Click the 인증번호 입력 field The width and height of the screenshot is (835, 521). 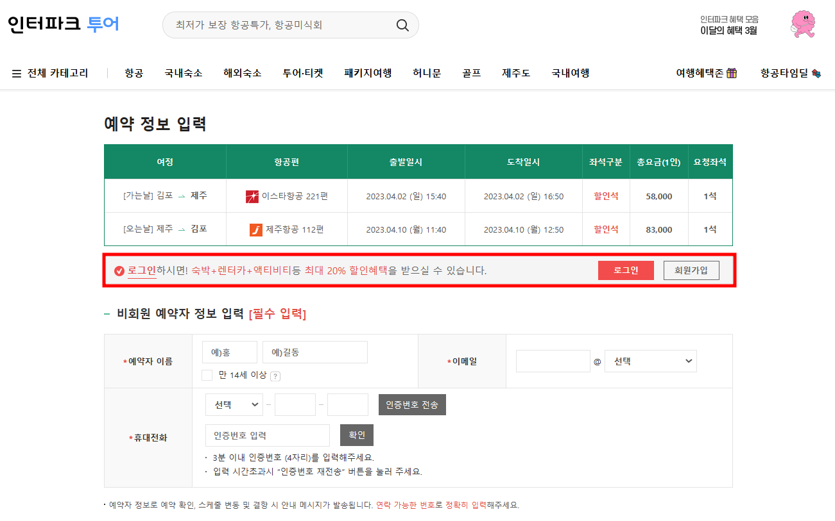click(x=267, y=435)
